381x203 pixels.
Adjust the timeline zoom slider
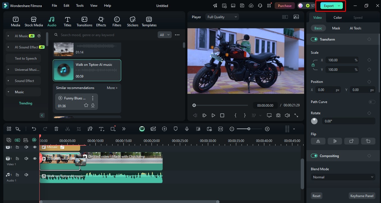click(249, 129)
